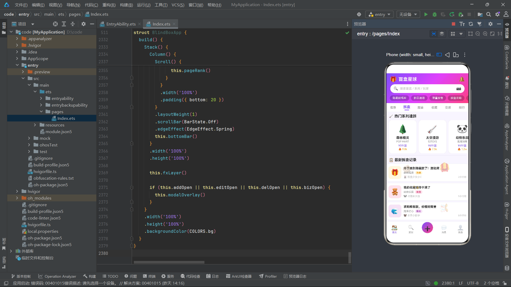Open the 运行(U) run menu

[x=143, y=5]
